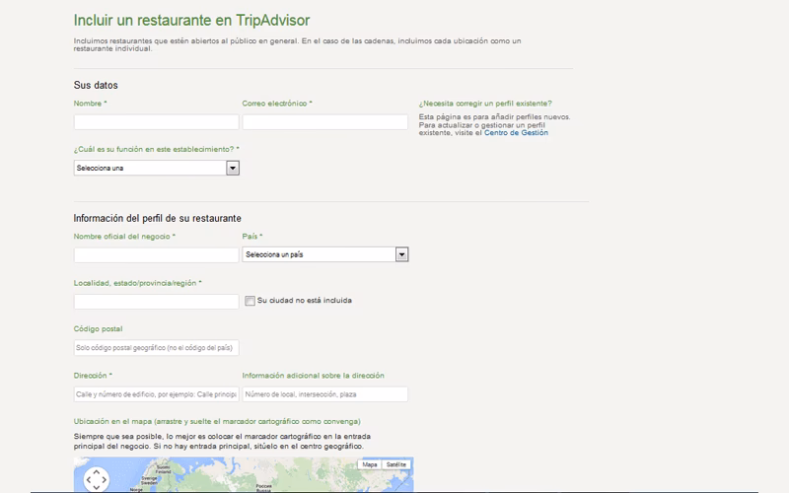
Task: Click the Localidad, estado/provincia/región field
Action: (156, 302)
